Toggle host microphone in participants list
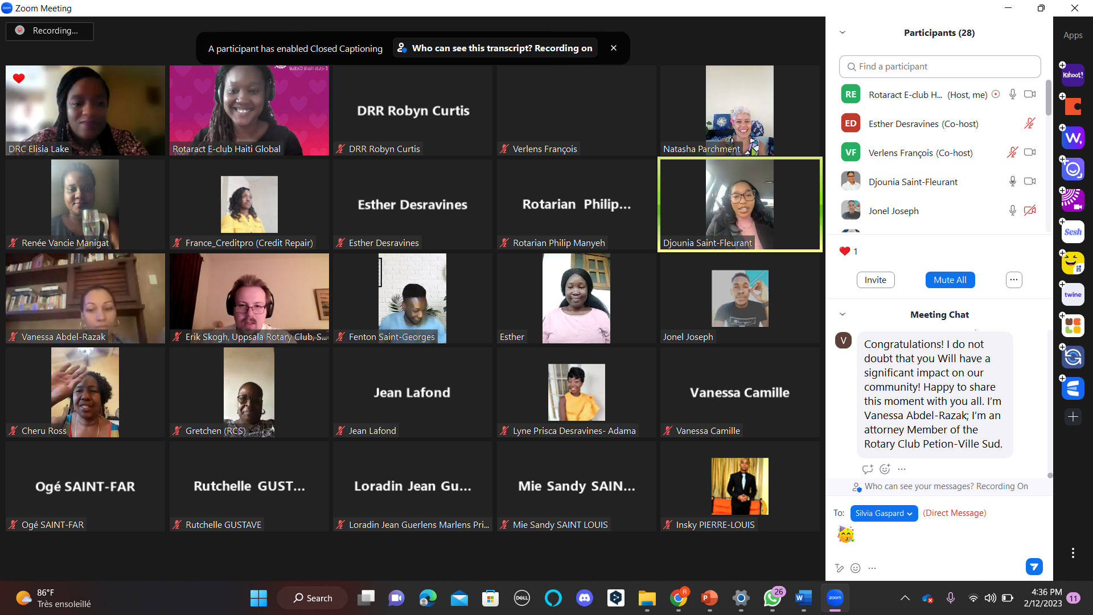The width and height of the screenshot is (1093, 615). coord(1012,95)
